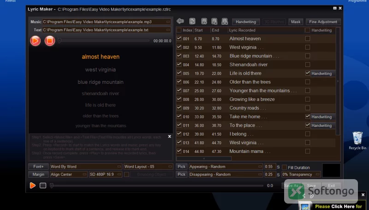Viewport: 369px width, 210px height.
Task: Click the Mask button
Action: coord(296,22)
